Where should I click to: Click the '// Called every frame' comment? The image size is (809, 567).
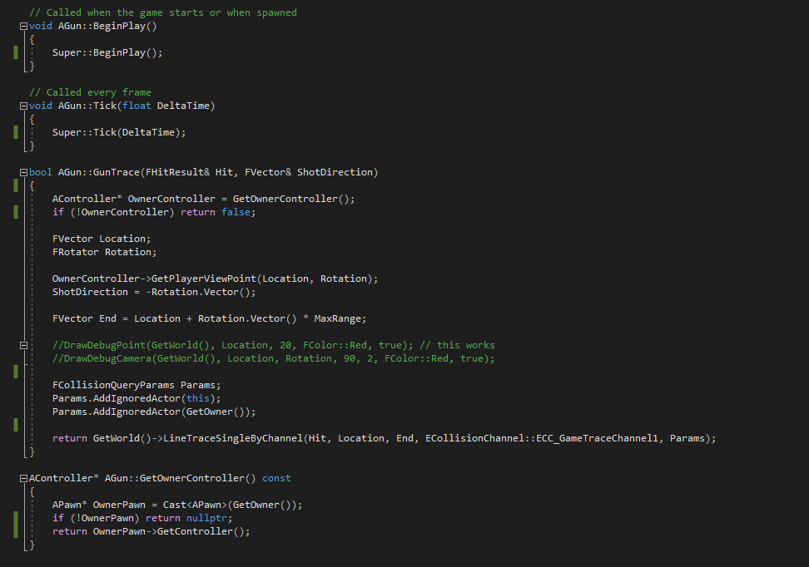pyautogui.click(x=90, y=92)
